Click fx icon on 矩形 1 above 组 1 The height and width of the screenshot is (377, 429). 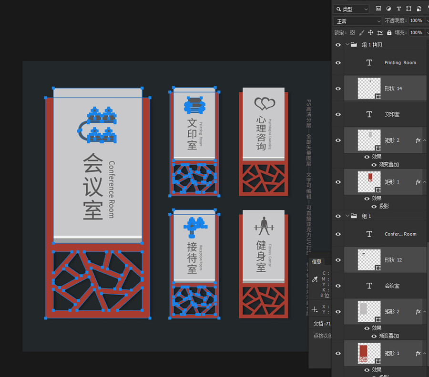tap(418, 182)
